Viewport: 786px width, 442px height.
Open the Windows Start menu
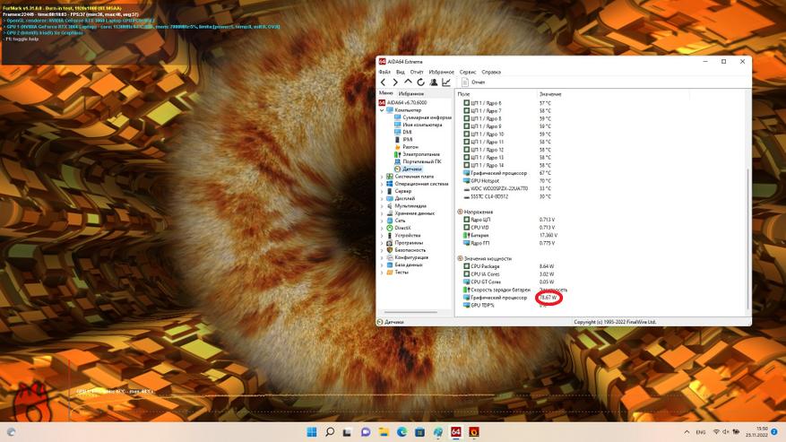pos(311,432)
